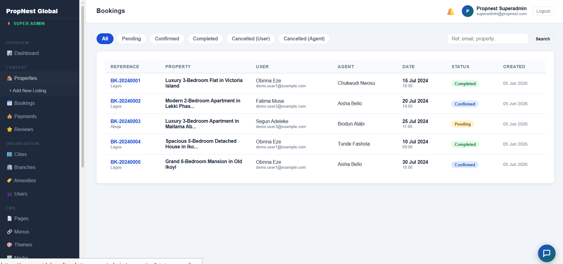Open Properties in the sidebar
Viewport: 563px width, 264px height.
click(x=39, y=78)
